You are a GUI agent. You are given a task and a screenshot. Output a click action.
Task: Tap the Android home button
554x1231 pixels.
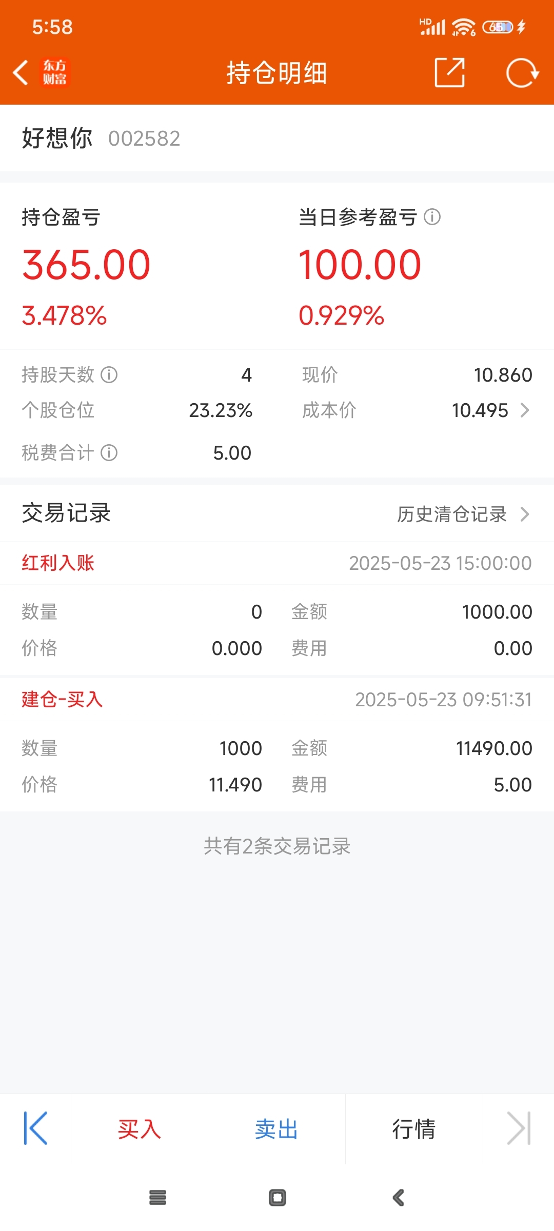[278, 1198]
